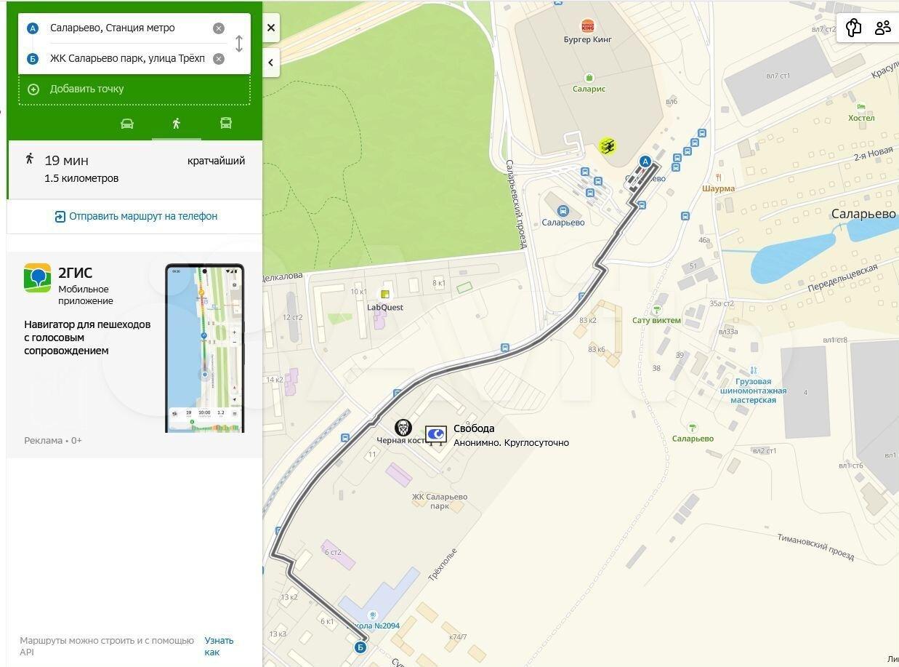Click the city landmark icon top right
Screen dimensions: 899x667
[853, 28]
